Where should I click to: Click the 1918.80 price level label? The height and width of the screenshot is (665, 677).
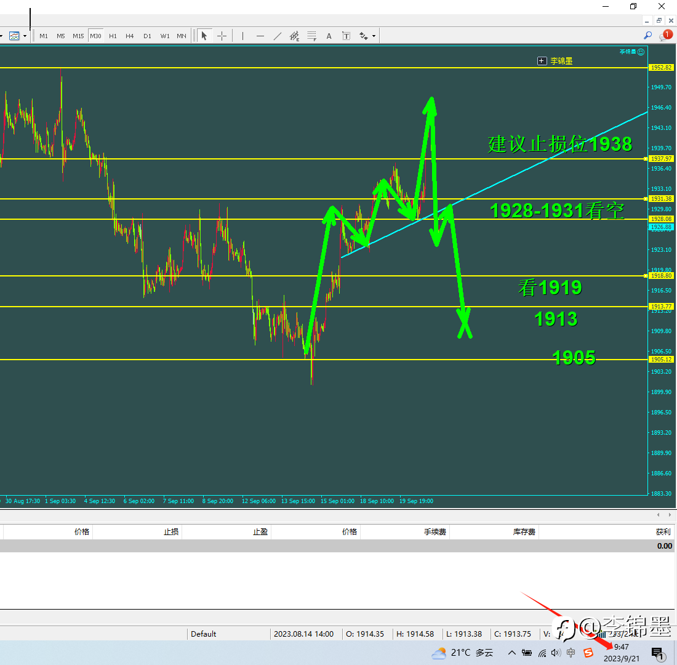click(x=661, y=276)
